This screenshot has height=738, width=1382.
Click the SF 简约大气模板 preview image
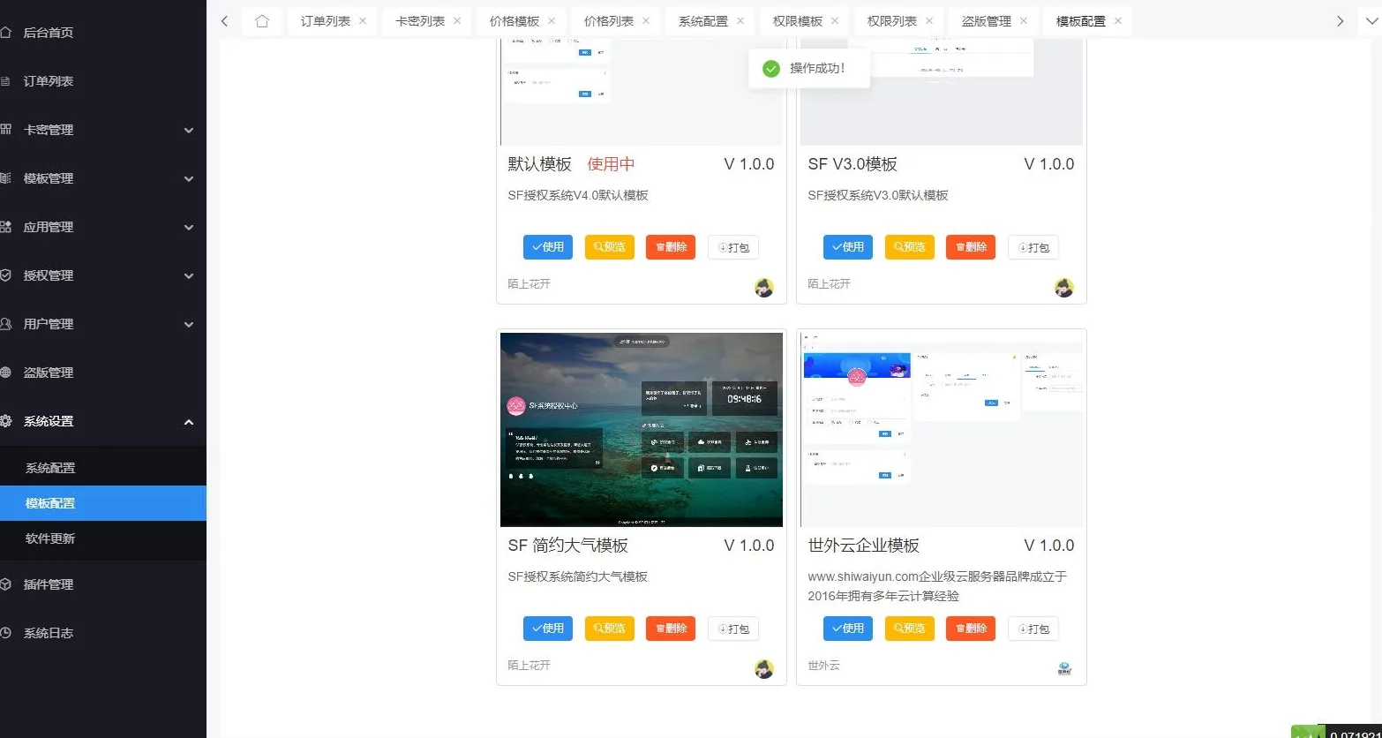(641, 429)
